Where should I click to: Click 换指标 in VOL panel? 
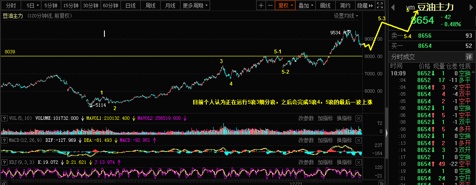(344, 118)
